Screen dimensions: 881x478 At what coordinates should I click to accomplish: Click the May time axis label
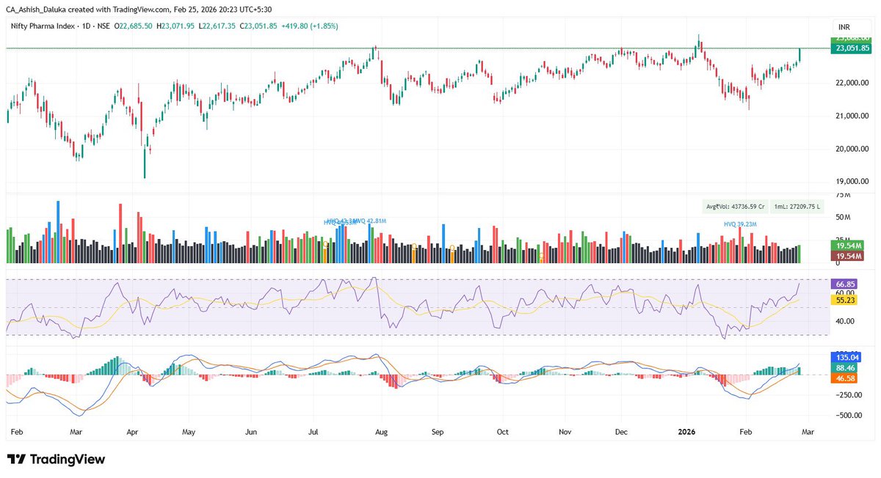tap(189, 433)
